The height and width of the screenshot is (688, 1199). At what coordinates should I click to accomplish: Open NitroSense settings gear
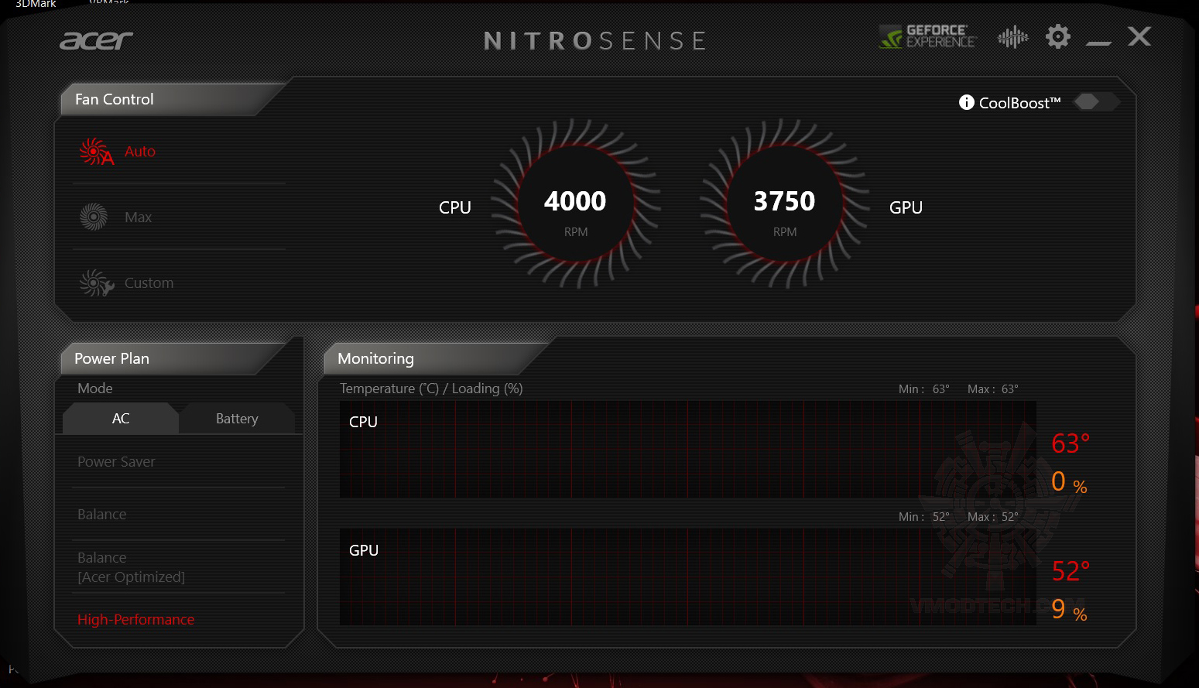point(1058,36)
